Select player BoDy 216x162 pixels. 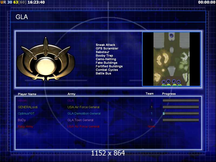(22, 120)
